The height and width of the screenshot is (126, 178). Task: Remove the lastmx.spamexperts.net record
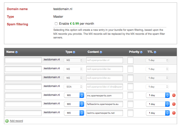tap(174, 113)
